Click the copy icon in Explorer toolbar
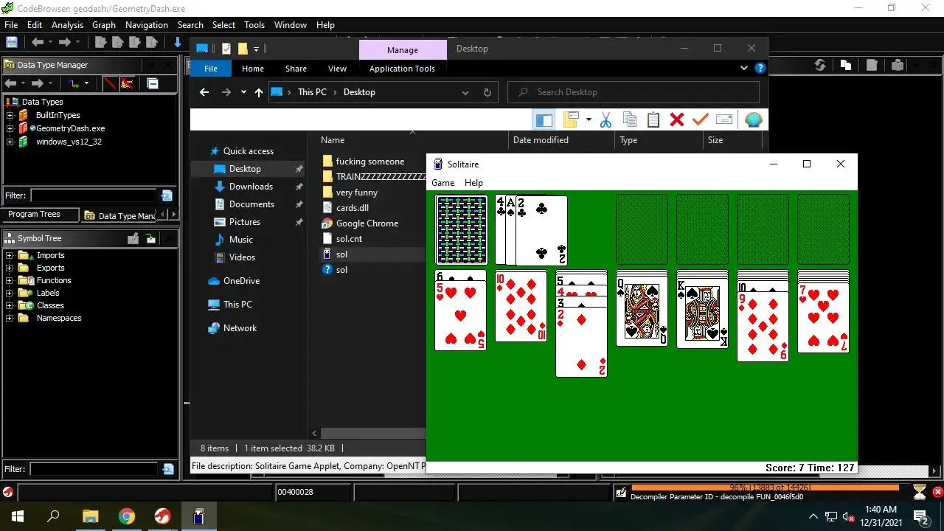 pyautogui.click(x=629, y=119)
